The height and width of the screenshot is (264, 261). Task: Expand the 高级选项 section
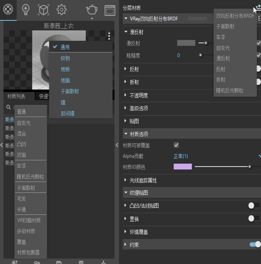tap(139, 108)
